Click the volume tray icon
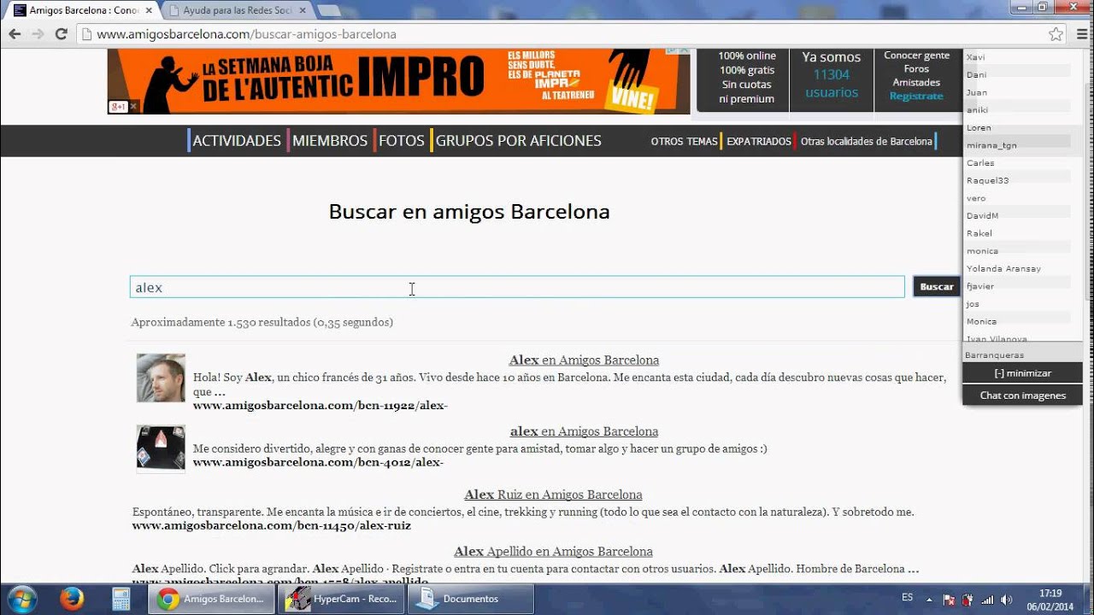 tap(1005, 600)
